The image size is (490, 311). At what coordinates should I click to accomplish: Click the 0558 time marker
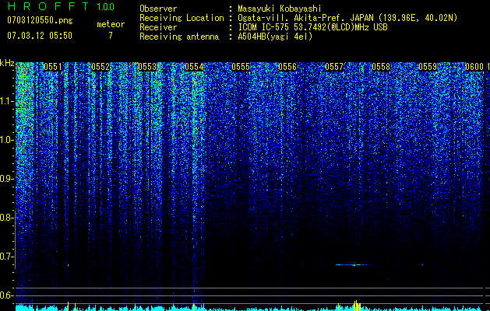[x=381, y=67]
